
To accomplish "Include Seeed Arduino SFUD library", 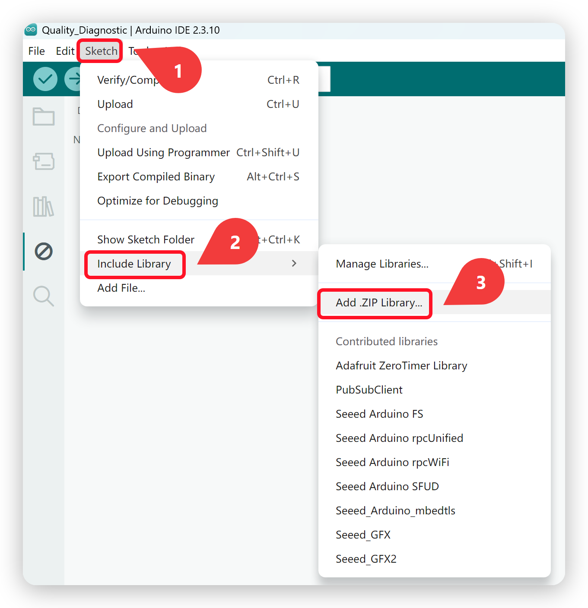I will pos(435,486).
